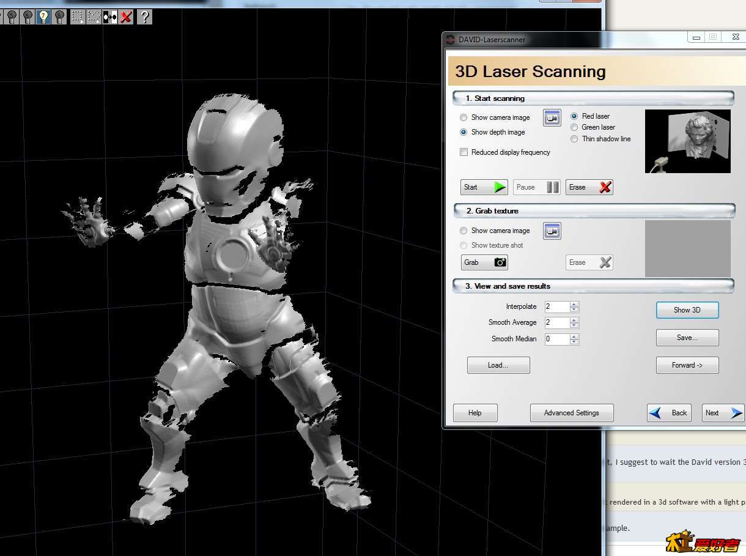Click Erase in the Grab texture section
Image resolution: width=746 pixels, height=556 pixels.
click(x=589, y=262)
